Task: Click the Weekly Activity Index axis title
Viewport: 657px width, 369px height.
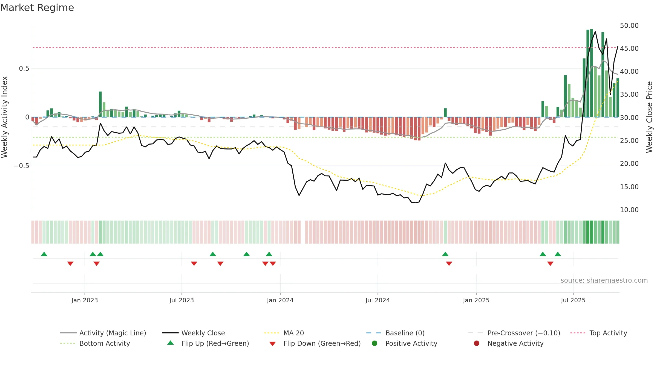Action: coord(5,117)
